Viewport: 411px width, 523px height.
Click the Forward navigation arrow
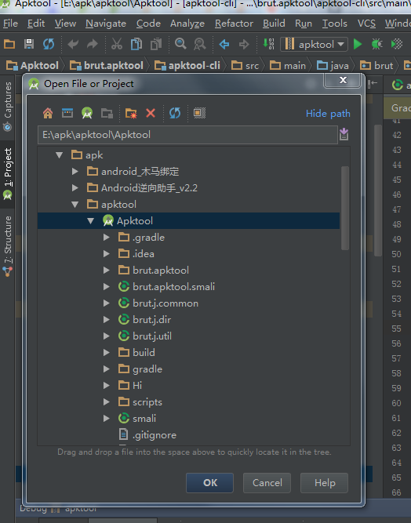tap(244, 44)
